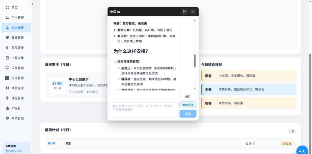Open 设备管理 menu item
The width and height of the screenshot is (312, 154).
click(16, 68)
